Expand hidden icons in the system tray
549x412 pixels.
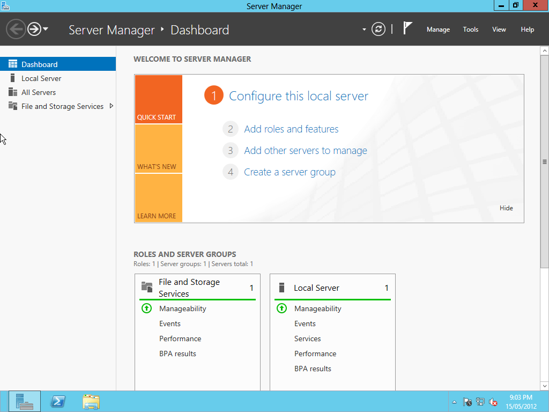pyautogui.click(x=454, y=401)
